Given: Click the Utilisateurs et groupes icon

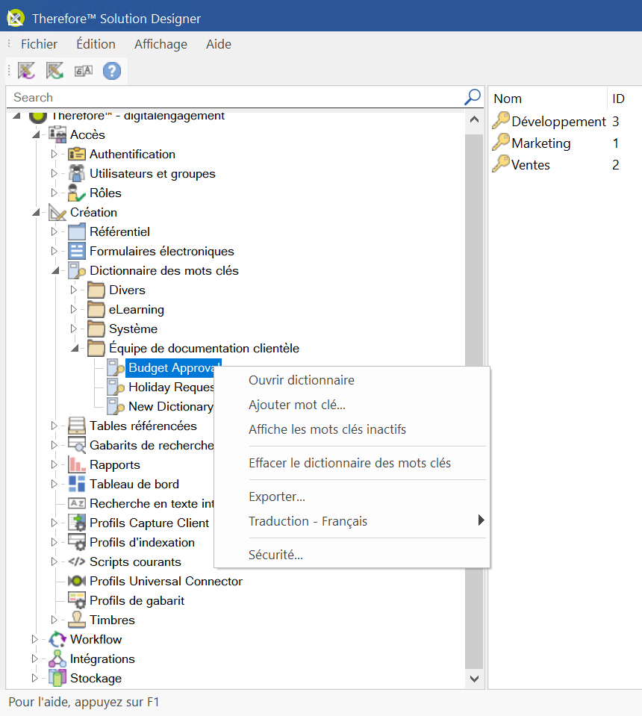Looking at the screenshot, I should [77, 173].
